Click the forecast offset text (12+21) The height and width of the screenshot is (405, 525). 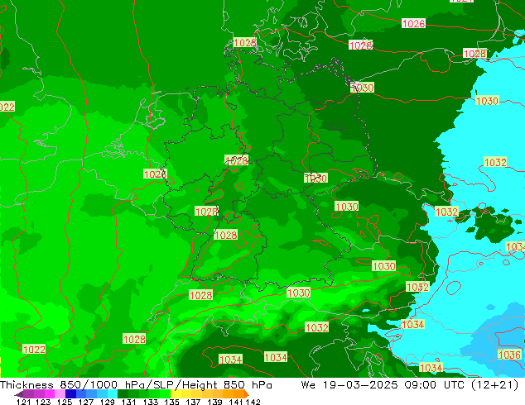[495, 385]
